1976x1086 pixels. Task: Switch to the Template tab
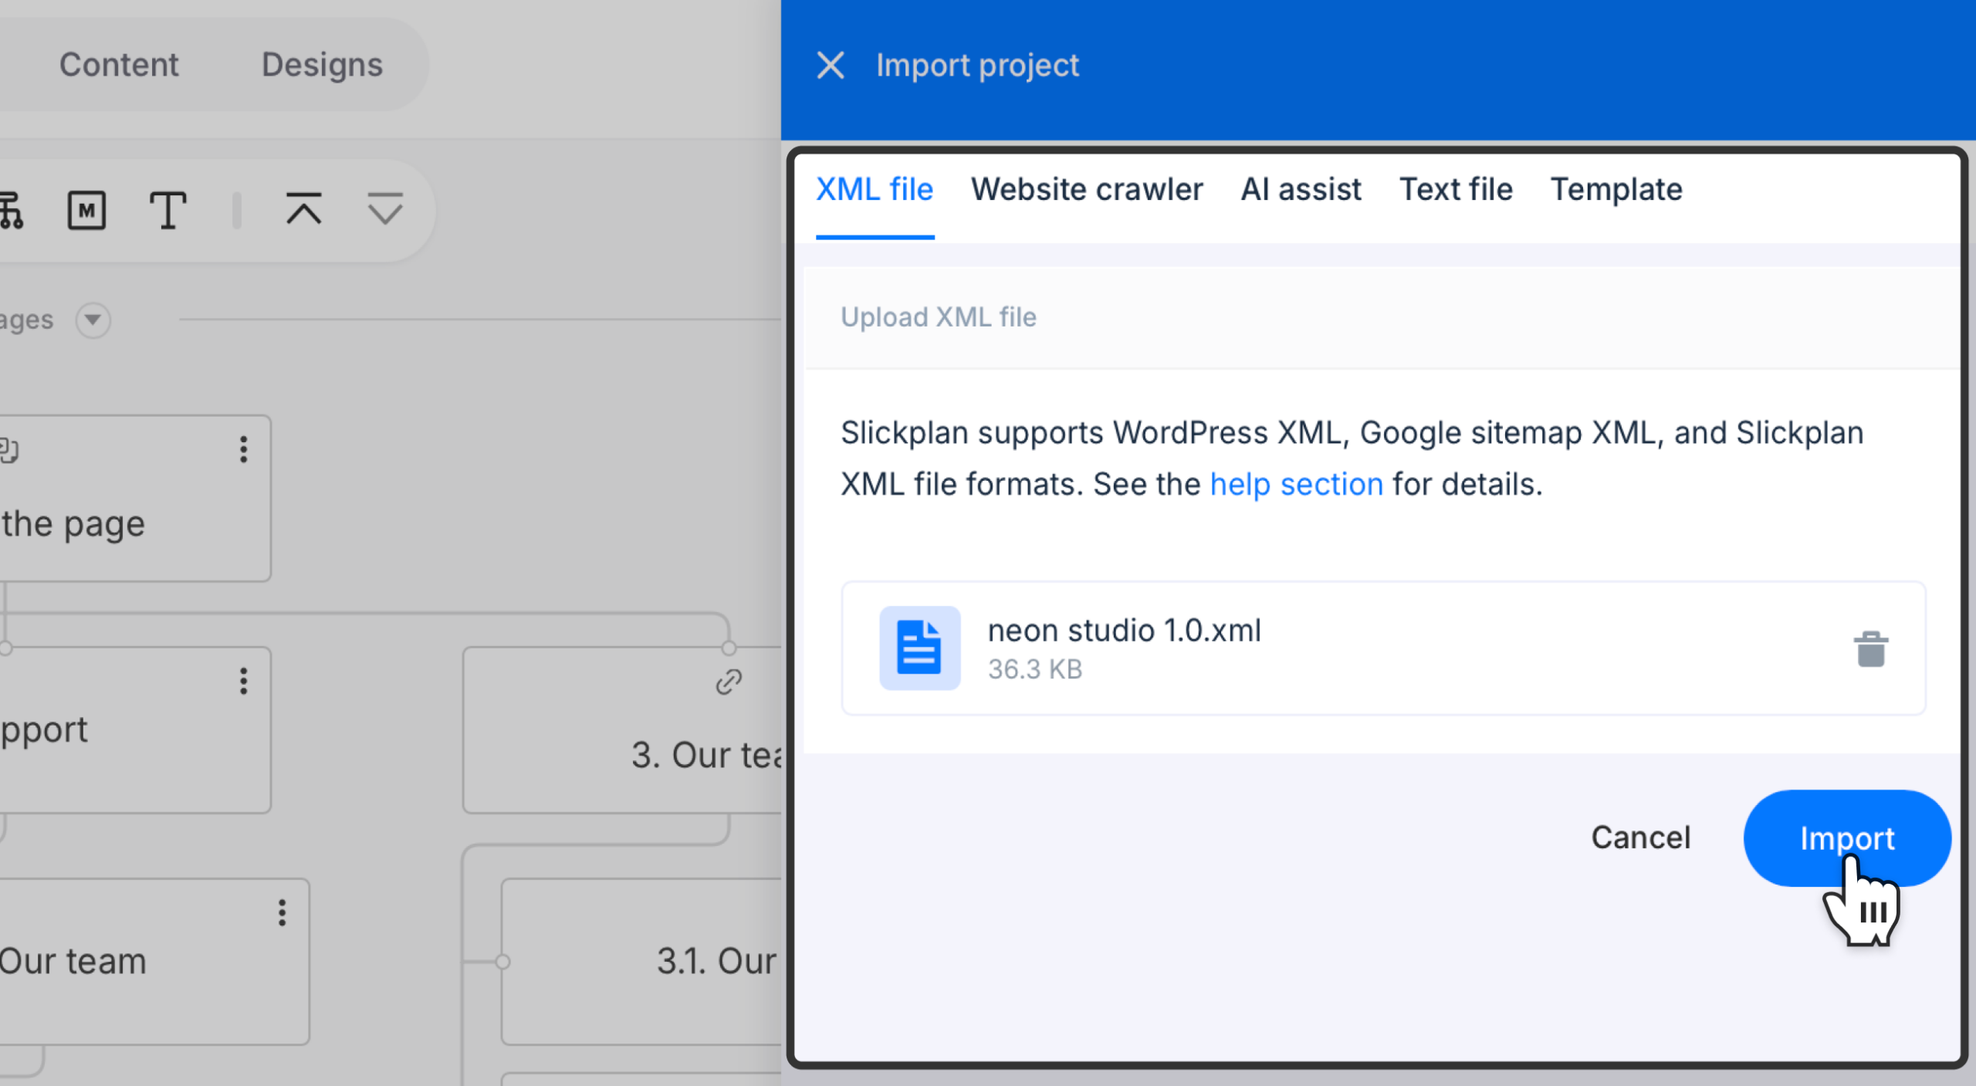coord(1616,190)
